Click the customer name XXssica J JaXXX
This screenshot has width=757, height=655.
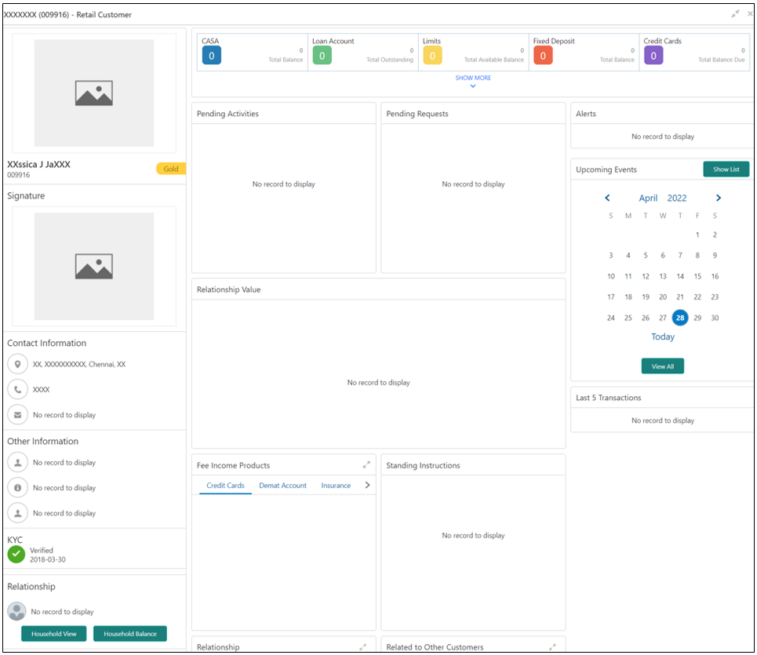pos(38,164)
